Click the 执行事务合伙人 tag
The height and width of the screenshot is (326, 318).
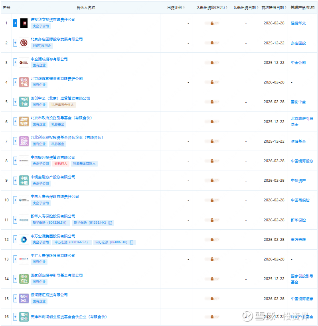click(63, 105)
